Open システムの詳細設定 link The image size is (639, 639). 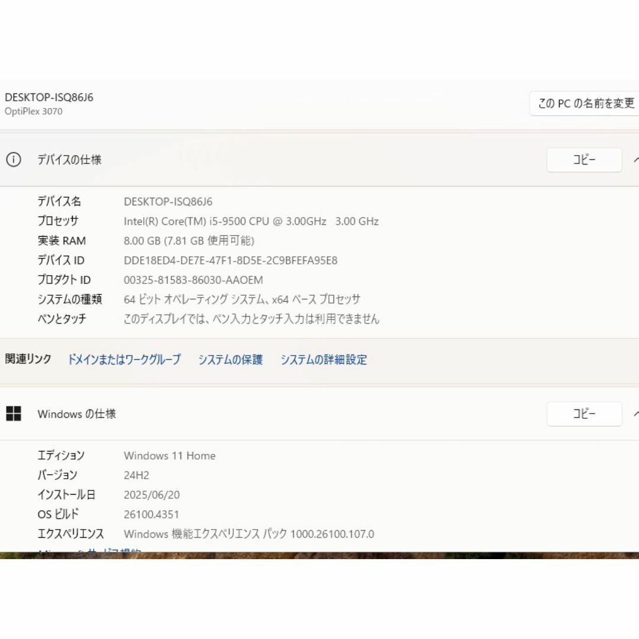tap(324, 359)
